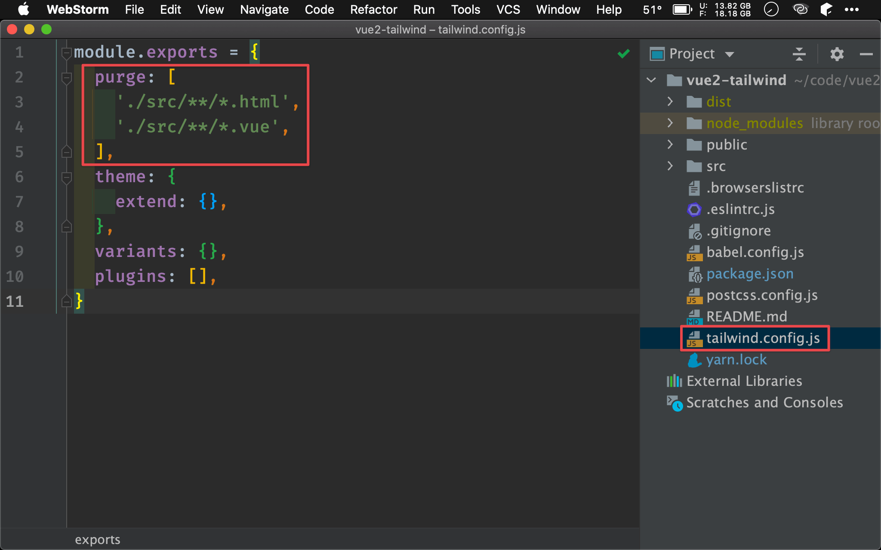Screen dimensions: 881x550
Task: Click 'module.exports' on line 1
Action: click(146, 52)
